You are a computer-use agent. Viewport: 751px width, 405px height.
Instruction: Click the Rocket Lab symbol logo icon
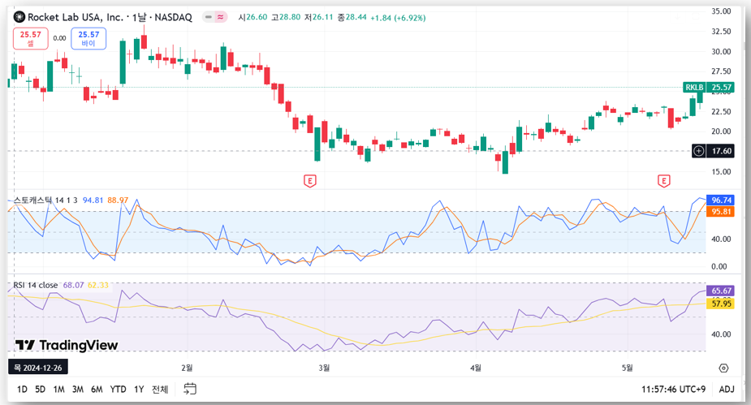pos(19,17)
